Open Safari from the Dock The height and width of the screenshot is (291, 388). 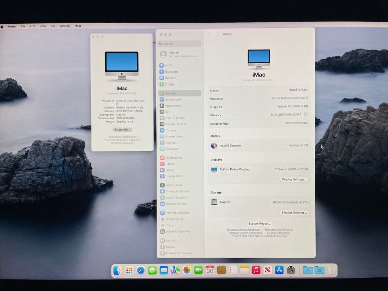coord(140,270)
